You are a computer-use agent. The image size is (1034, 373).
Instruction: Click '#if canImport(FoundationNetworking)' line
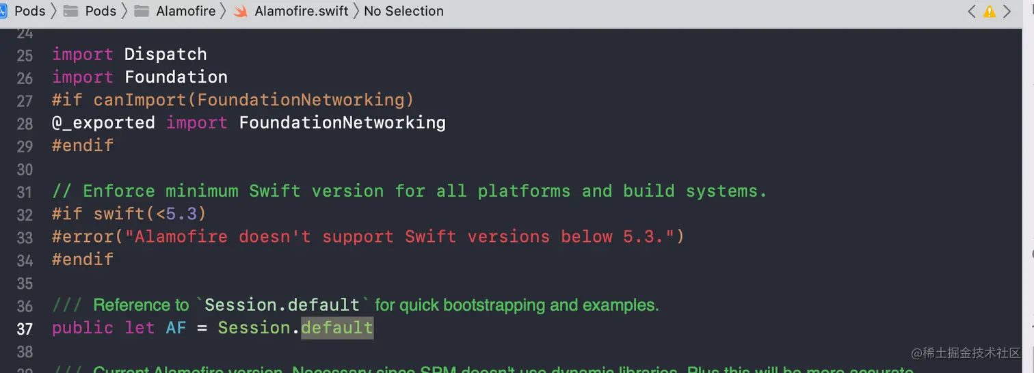coord(233,100)
